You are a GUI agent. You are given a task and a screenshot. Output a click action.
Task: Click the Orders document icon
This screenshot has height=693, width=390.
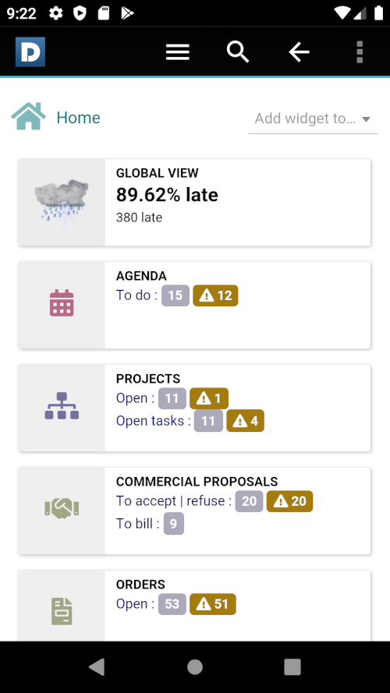62,611
